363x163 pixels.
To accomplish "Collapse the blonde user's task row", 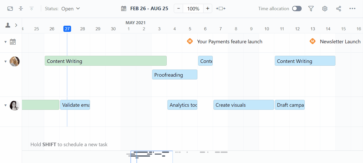I will tap(5, 61).
